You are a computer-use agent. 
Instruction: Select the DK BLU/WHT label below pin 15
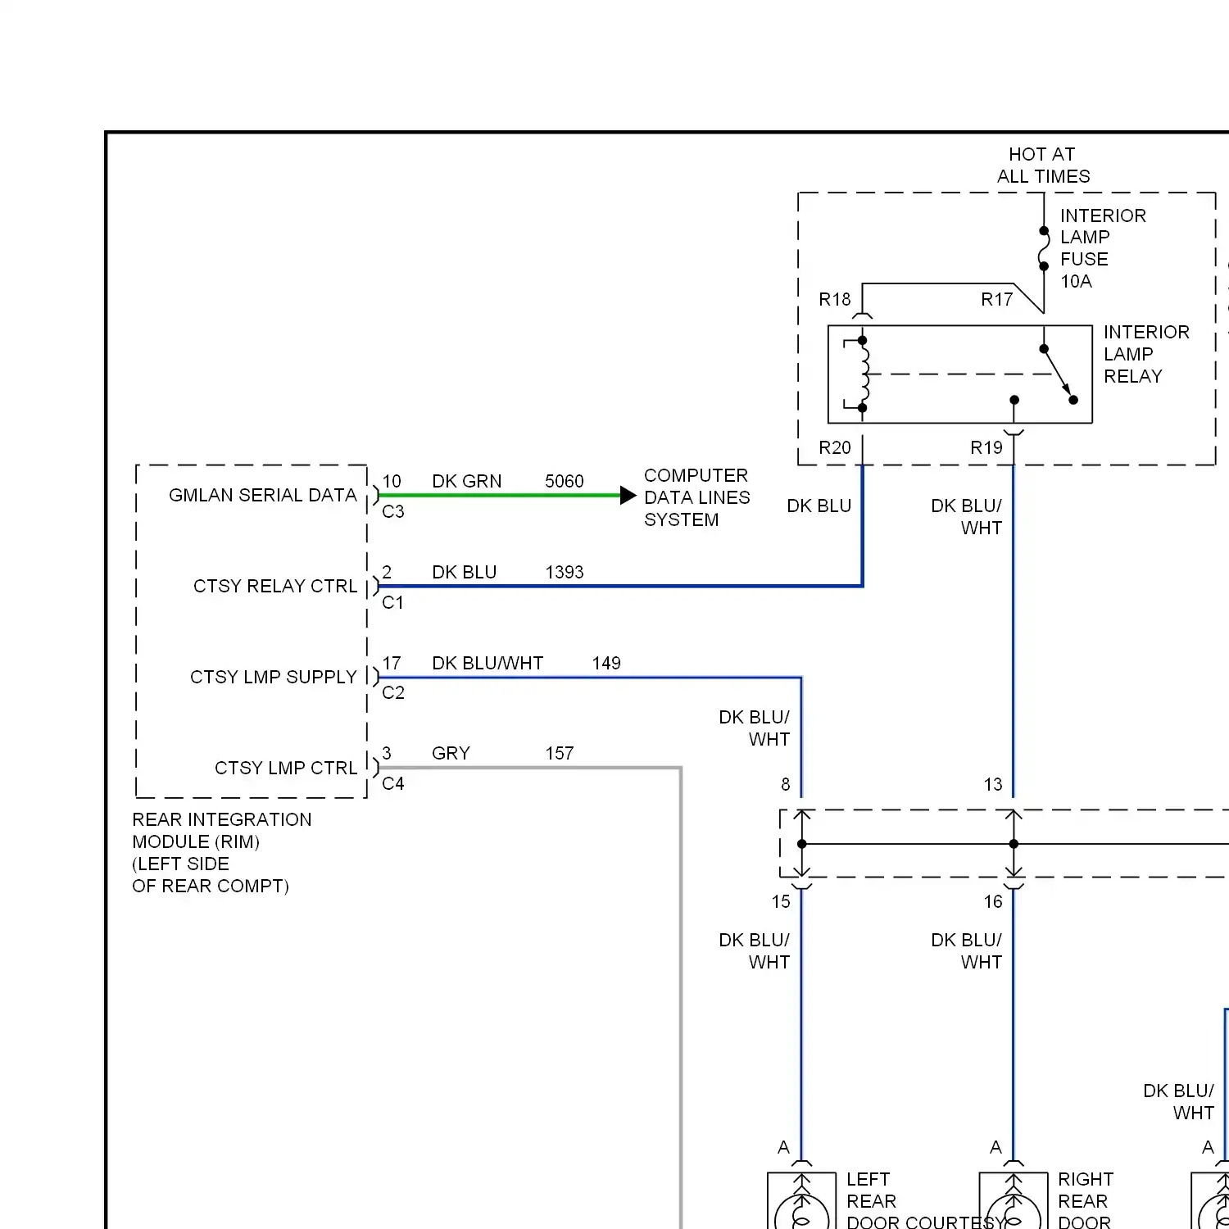(755, 951)
